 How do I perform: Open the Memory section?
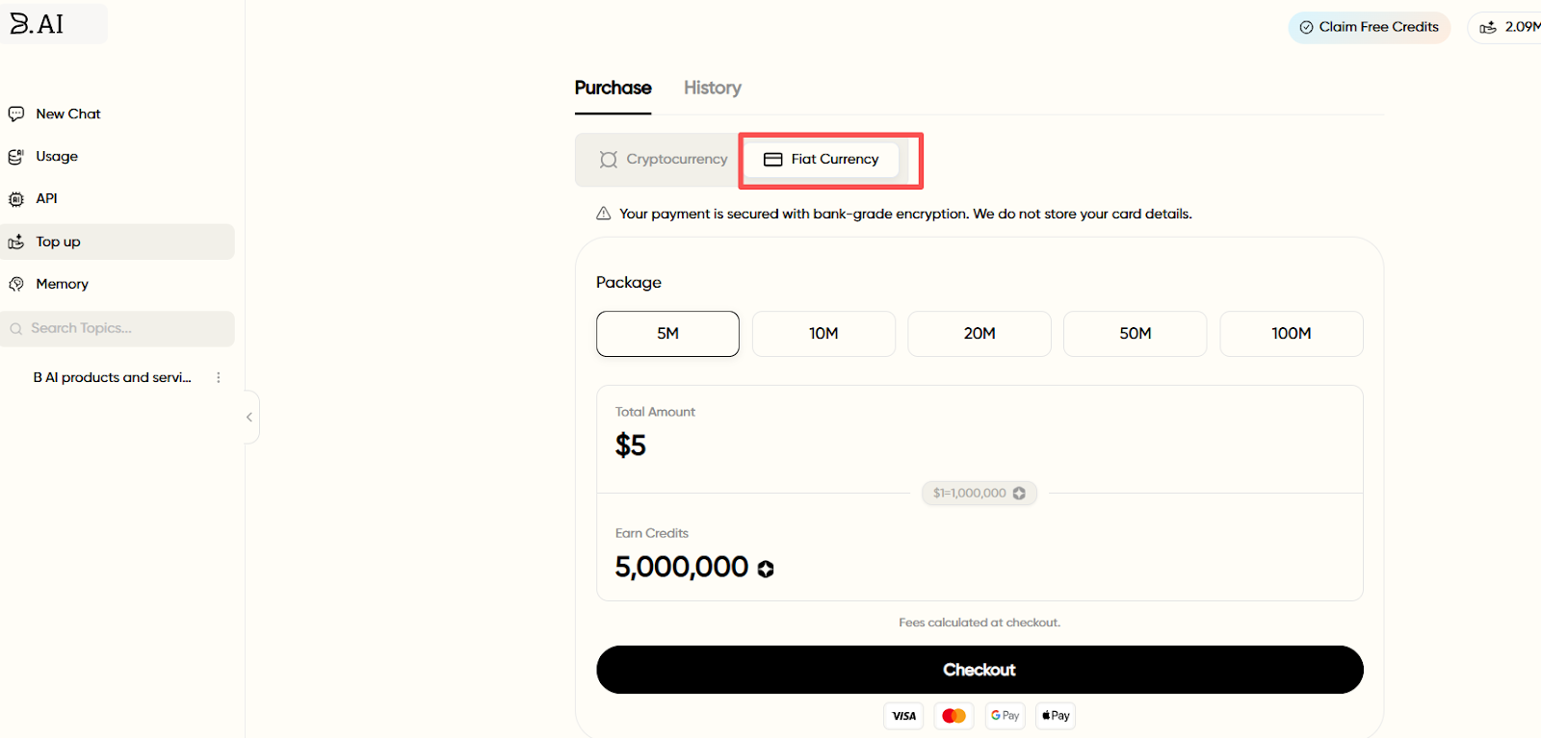coord(62,284)
